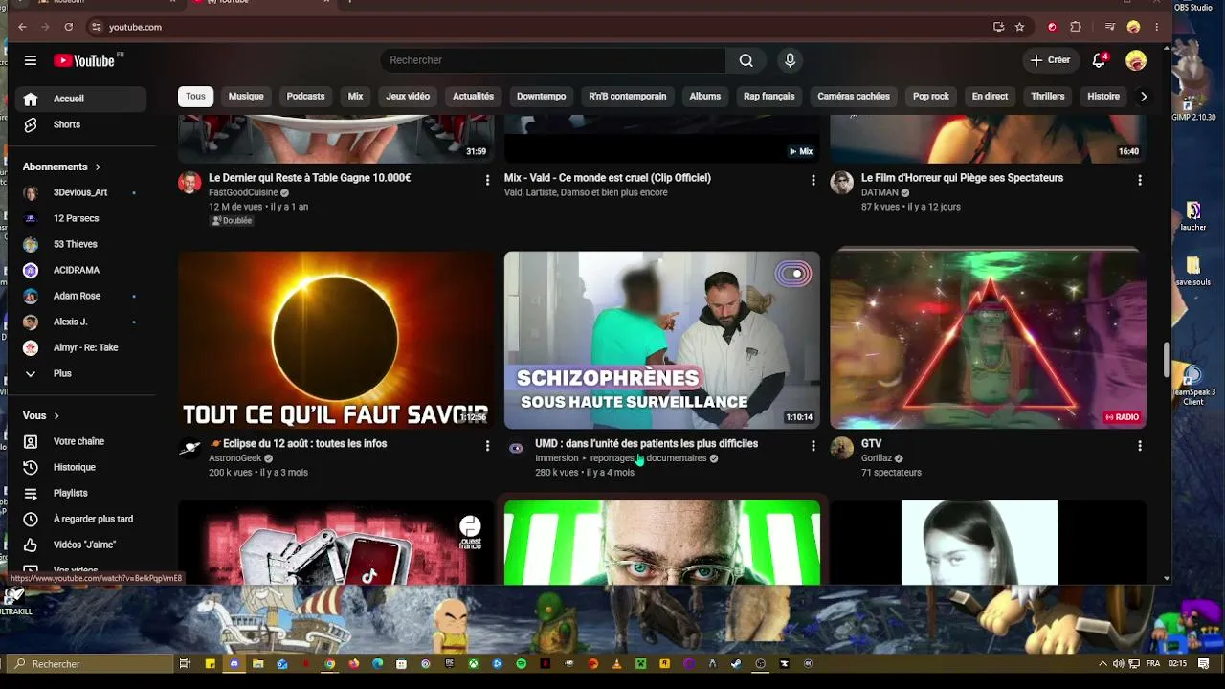Select the Podcasts filter chip
1225x689 pixels.
[306, 96]
